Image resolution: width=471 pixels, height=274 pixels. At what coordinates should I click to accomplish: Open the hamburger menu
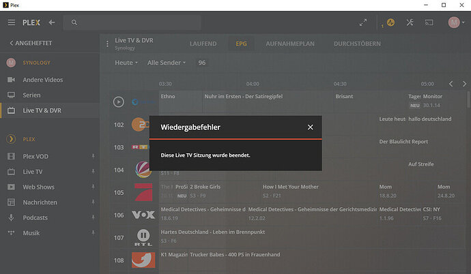point(12,22)
